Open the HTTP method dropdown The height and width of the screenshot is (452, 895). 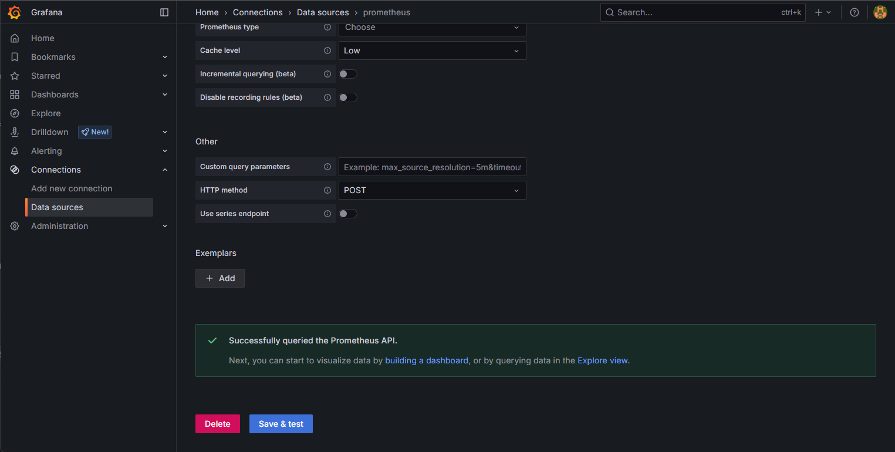[x=432, y=190]
